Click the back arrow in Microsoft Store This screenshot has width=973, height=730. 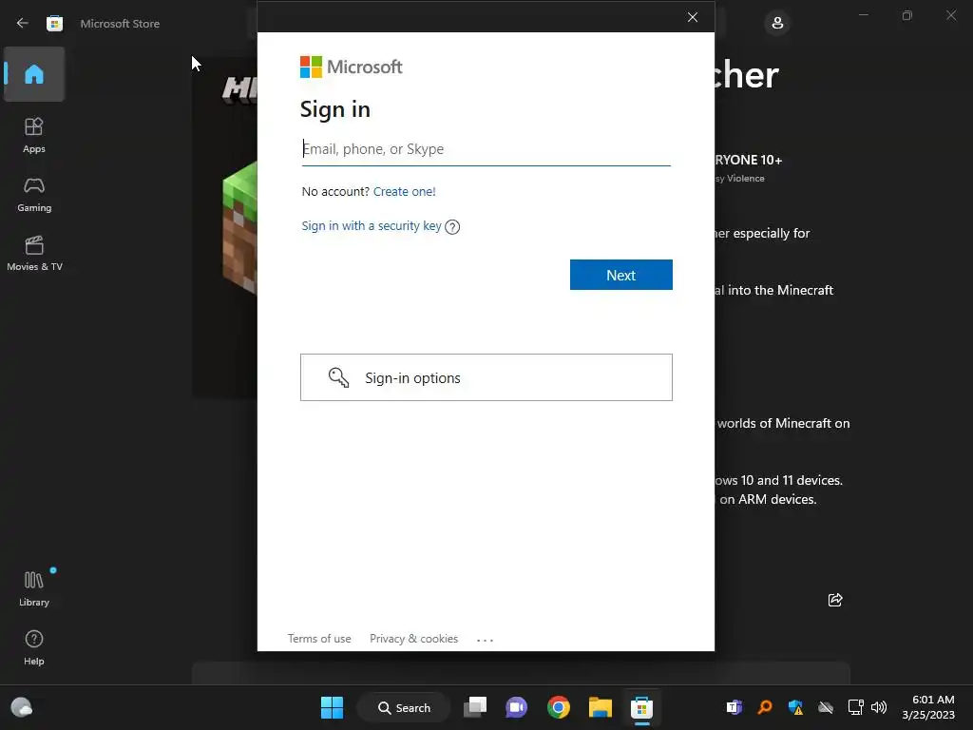23,24
